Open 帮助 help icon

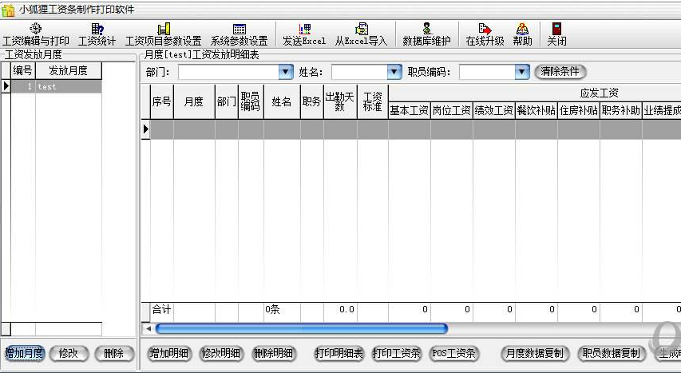(x=522, y=34)
